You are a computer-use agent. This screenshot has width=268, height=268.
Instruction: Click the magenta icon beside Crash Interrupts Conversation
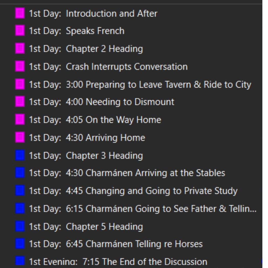click(20, 67)
